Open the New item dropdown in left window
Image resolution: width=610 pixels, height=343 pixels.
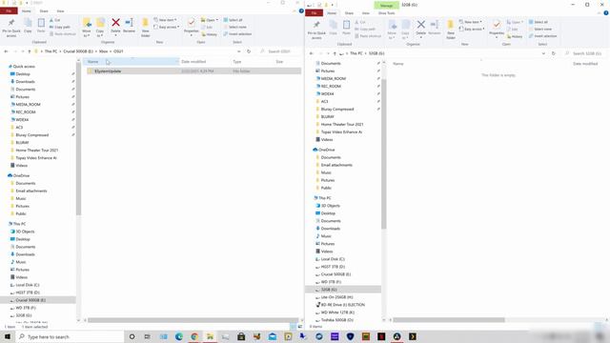click(165, 20)
